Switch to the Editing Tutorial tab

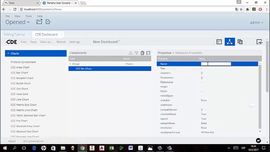(14, 35)
